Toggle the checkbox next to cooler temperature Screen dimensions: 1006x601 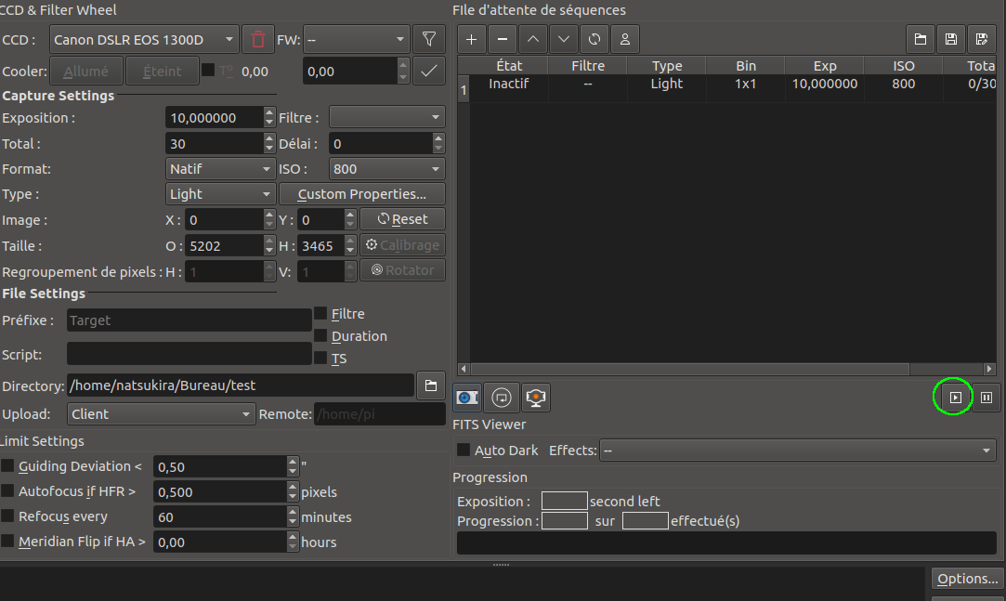(x=208, y=70)
